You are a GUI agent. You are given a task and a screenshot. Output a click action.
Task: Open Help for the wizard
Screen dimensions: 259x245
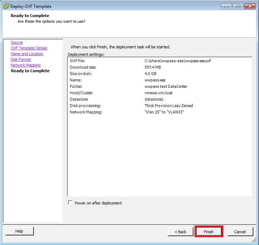pos(19,231)
